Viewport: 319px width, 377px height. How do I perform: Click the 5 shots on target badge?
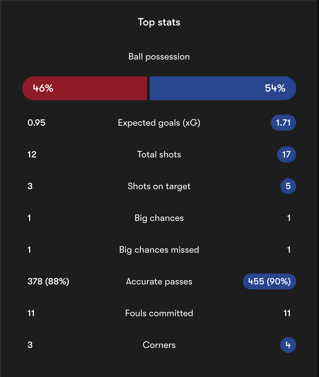click(x=288, y=186)
